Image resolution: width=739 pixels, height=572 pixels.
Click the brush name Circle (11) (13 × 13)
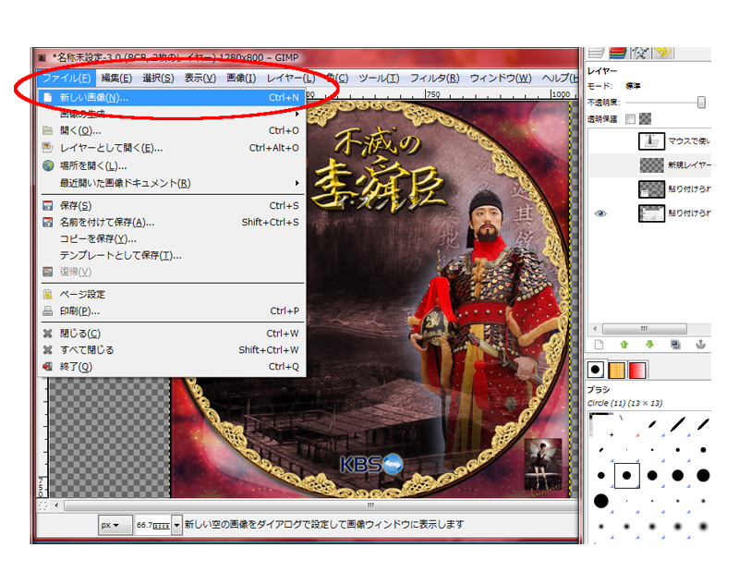tap(624, 403)
